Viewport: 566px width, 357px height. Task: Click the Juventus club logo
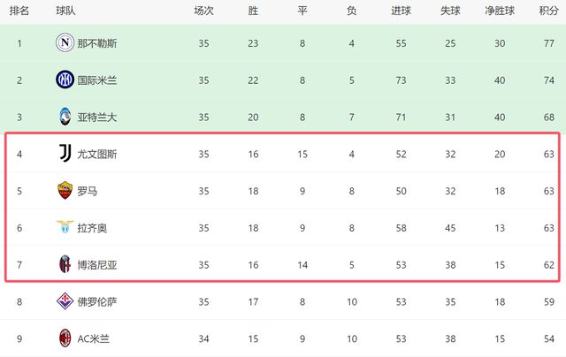click(x=65, y=154)
